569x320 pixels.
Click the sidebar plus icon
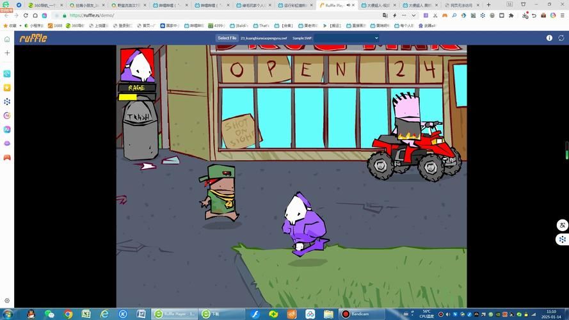point(7,53)
